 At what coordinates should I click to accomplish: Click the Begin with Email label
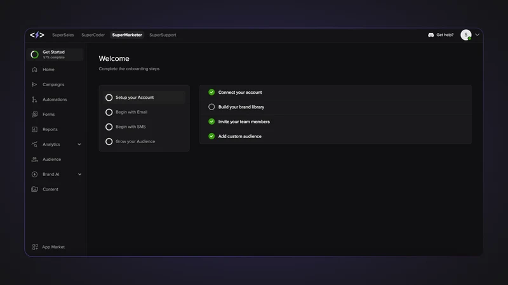pyautogui.click(x=131, y=112)
